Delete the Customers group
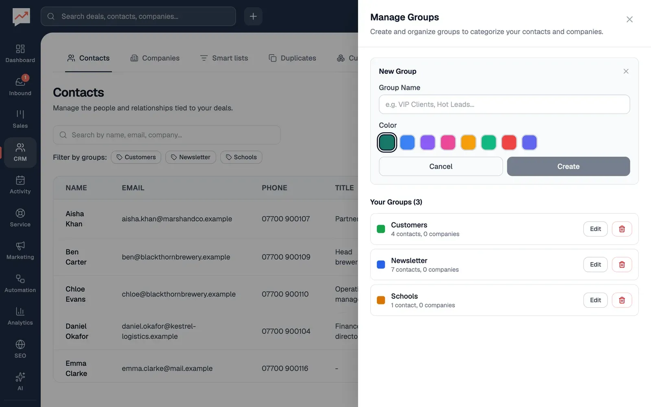This screenshot has height=407, width=651. [622, 229]
